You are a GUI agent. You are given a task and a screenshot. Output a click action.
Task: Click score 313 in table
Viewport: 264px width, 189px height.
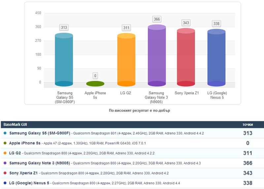pyautogui.click(x=248, y=133)
